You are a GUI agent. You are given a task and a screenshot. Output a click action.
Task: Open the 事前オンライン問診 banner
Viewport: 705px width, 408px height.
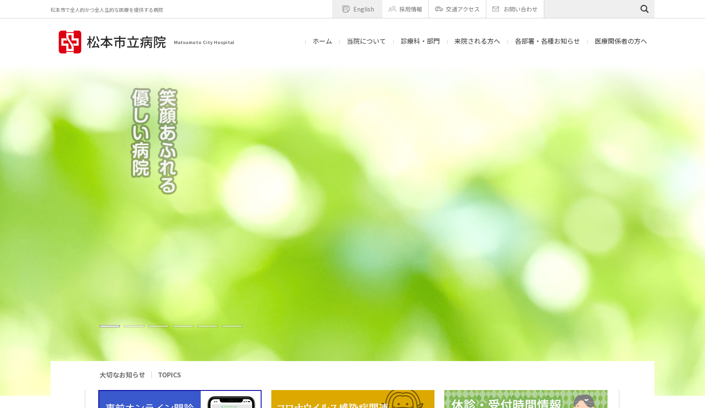pyautogui.click(x=180, y=399)
